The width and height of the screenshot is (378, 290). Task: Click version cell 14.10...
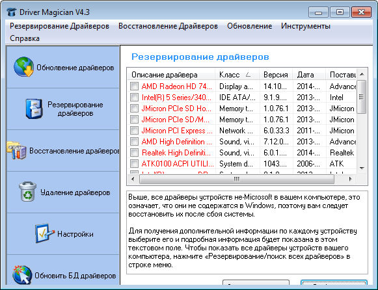275,86
